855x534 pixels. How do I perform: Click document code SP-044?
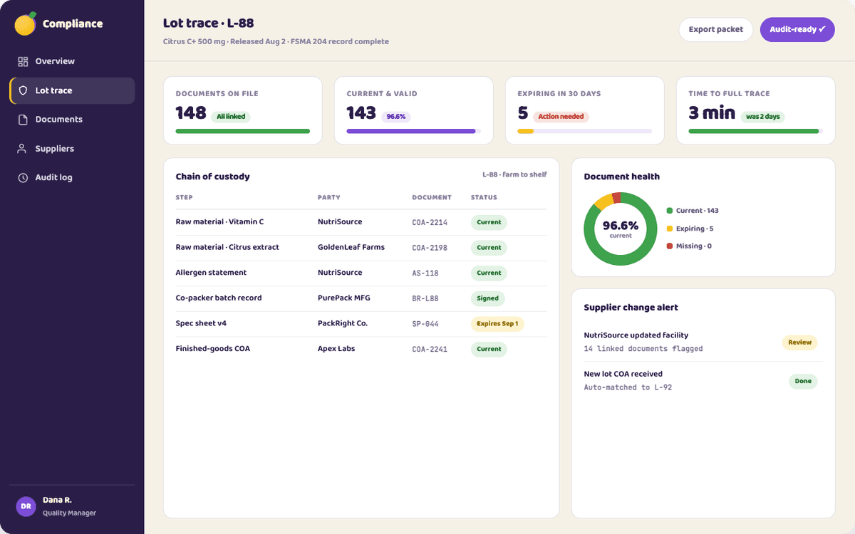click(x=425, y=324)
